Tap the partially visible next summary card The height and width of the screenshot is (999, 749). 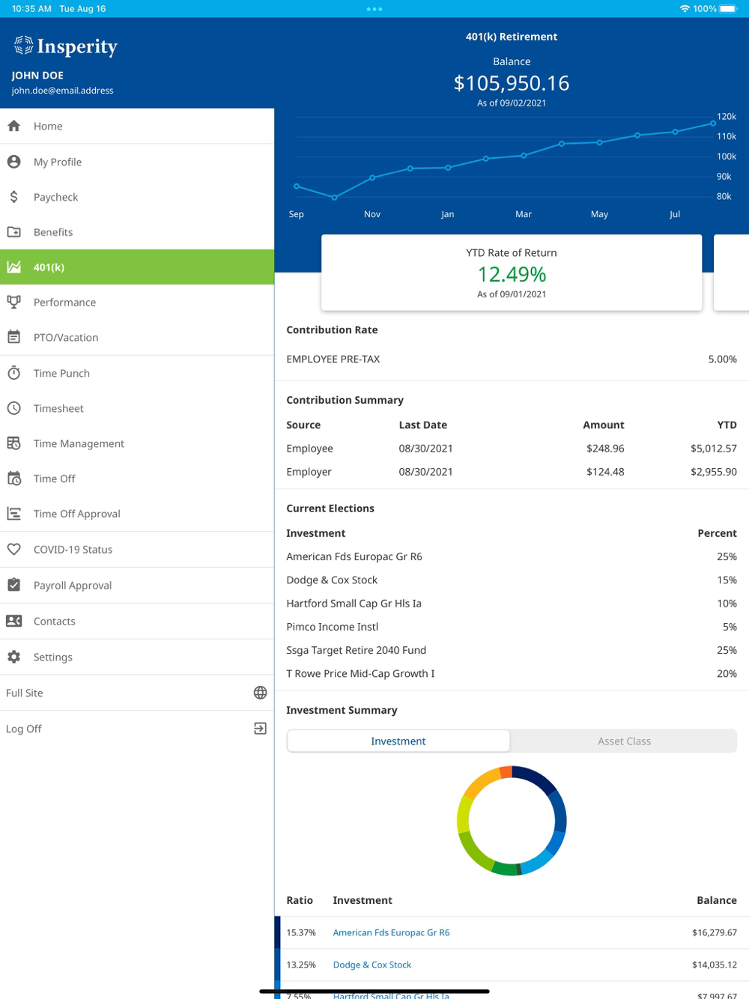pos(732,273)
